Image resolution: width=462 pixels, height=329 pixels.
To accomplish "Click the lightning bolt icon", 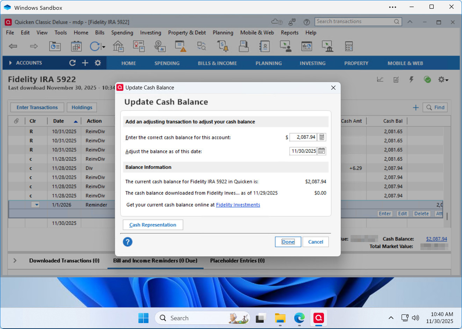I will click(x=412, y=80).
